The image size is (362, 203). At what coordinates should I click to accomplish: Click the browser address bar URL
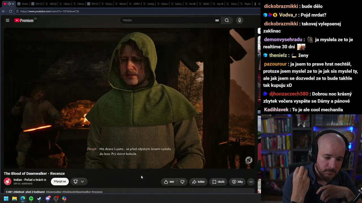[49, 11]
